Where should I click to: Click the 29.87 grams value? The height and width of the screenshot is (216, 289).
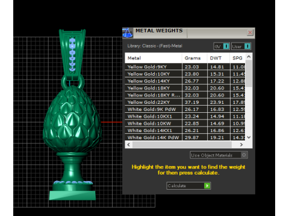191,137
